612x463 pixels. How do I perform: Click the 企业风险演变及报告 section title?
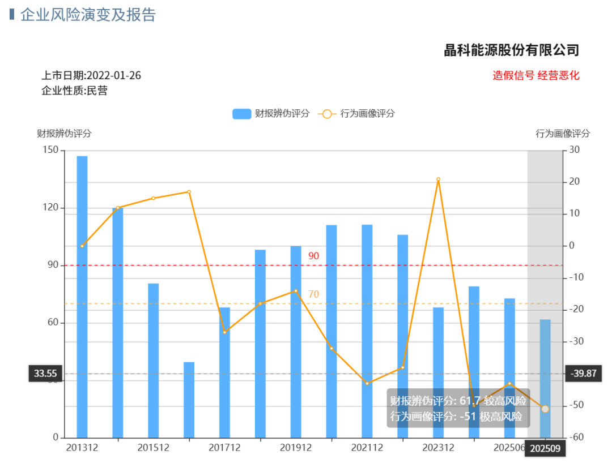pyautogui.click(x=88, y=15)
